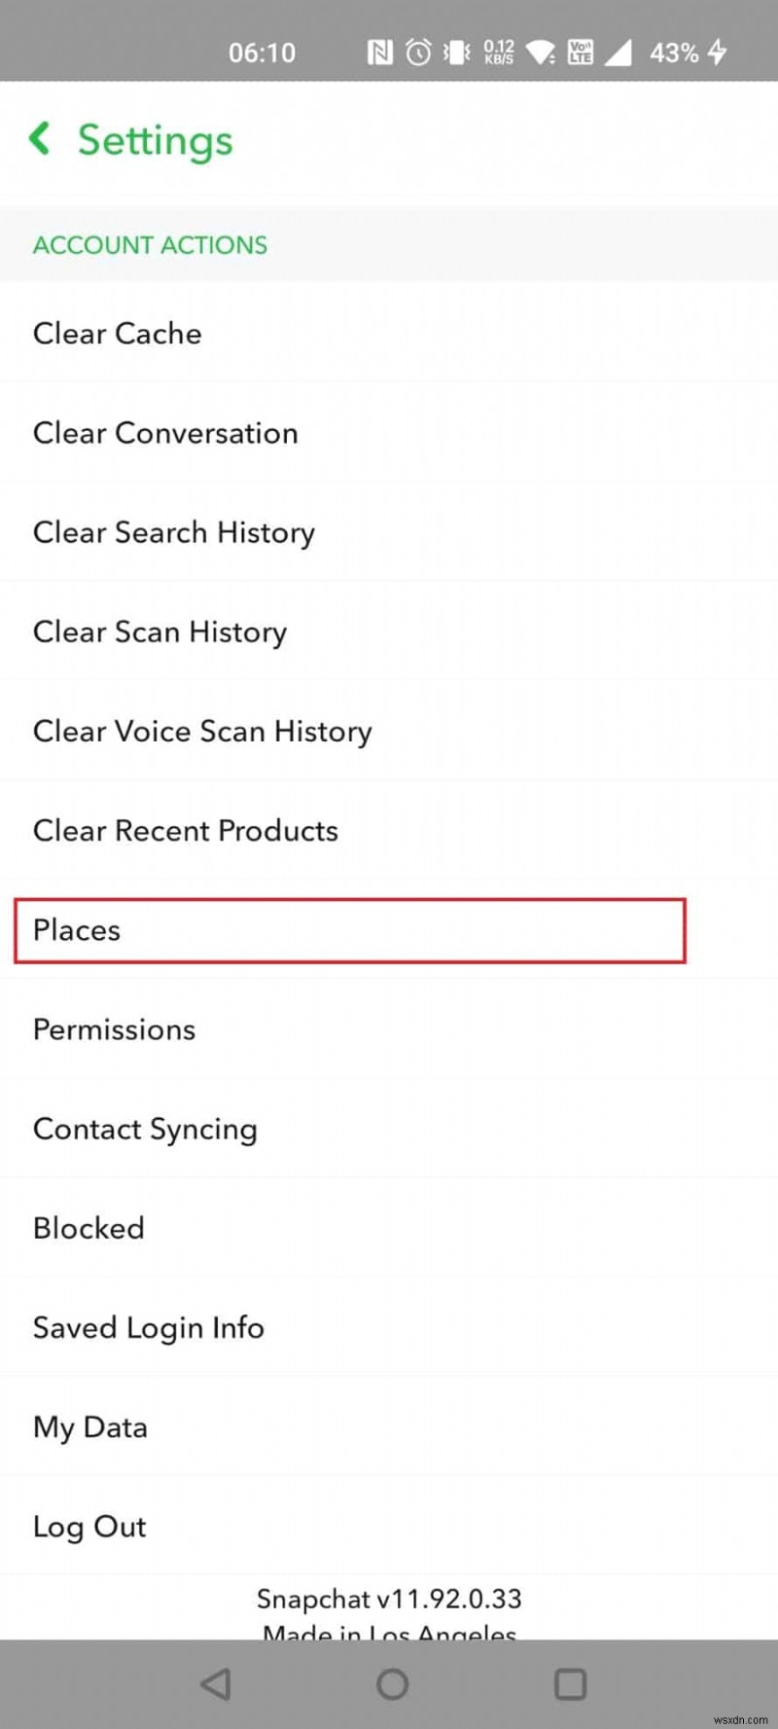Tap the green back arrow icon
Viewport: 778px width, 1729px height.
coord(40,139)
